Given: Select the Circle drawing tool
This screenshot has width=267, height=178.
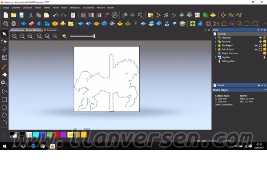Looking at the screenshot, I should [x=4, y=107].
